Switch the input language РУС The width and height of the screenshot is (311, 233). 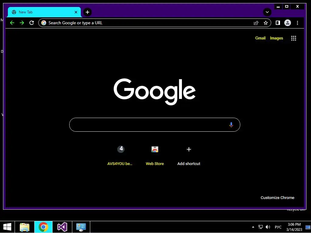[278, 227]
